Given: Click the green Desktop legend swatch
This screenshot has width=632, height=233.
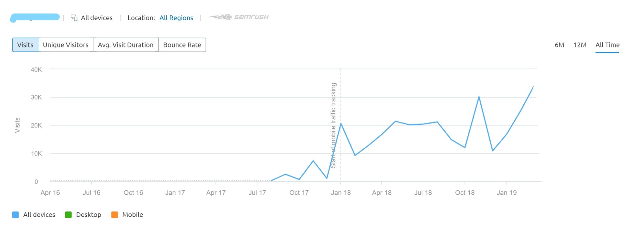Looking at the screenshot, I should [68, 215].
